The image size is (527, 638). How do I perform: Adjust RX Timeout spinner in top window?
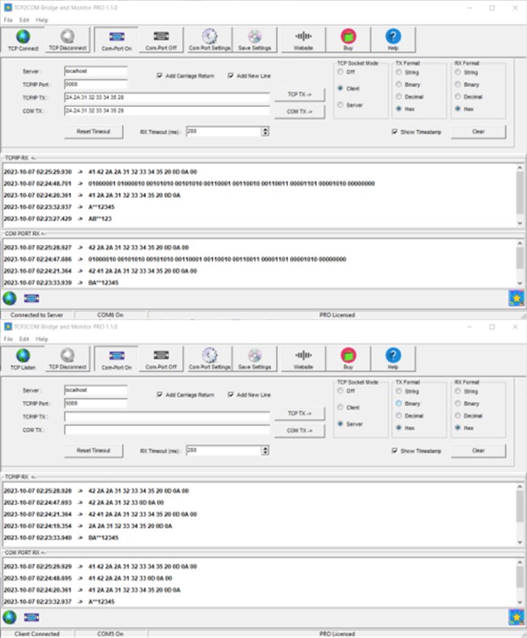(x=266, y=131)
